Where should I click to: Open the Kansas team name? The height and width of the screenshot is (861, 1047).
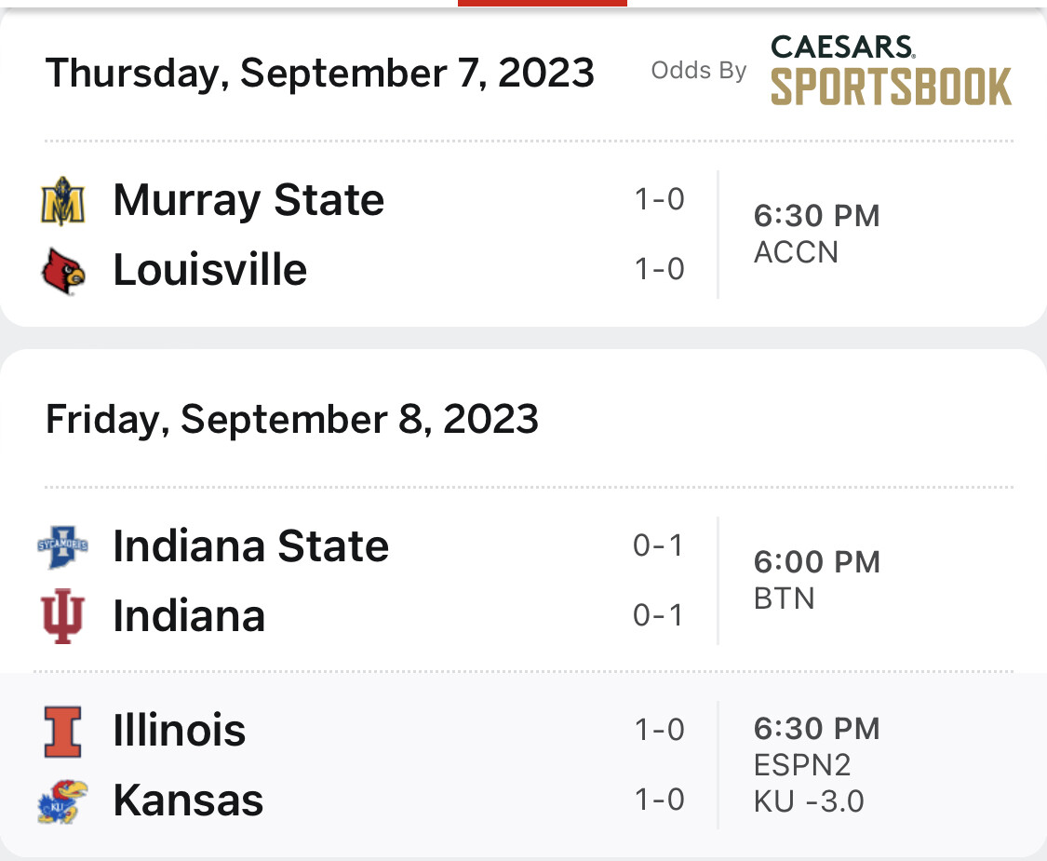pos(188,800)
